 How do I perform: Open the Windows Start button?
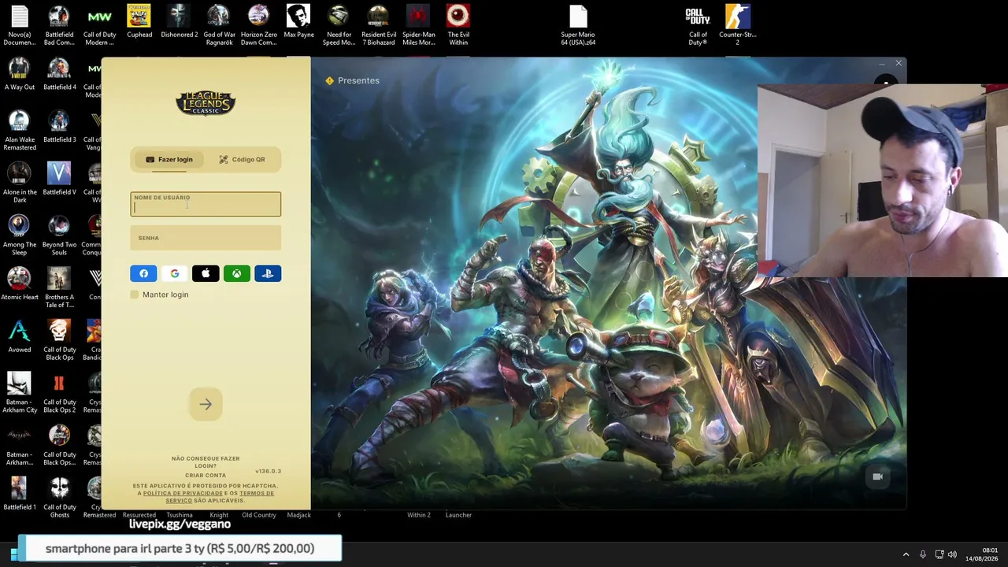pyautogui.click(x=13, y=554)
